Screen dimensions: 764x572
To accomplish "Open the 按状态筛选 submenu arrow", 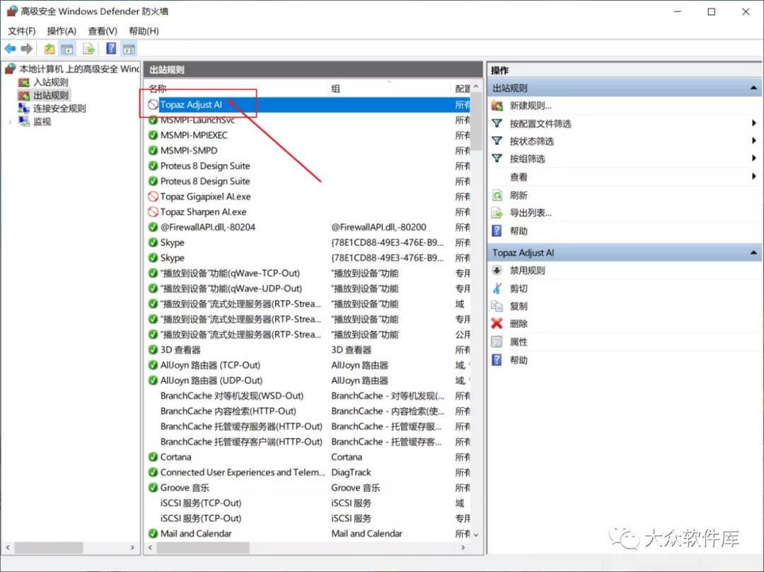I will pyautogui.click(x=754, y=141).
